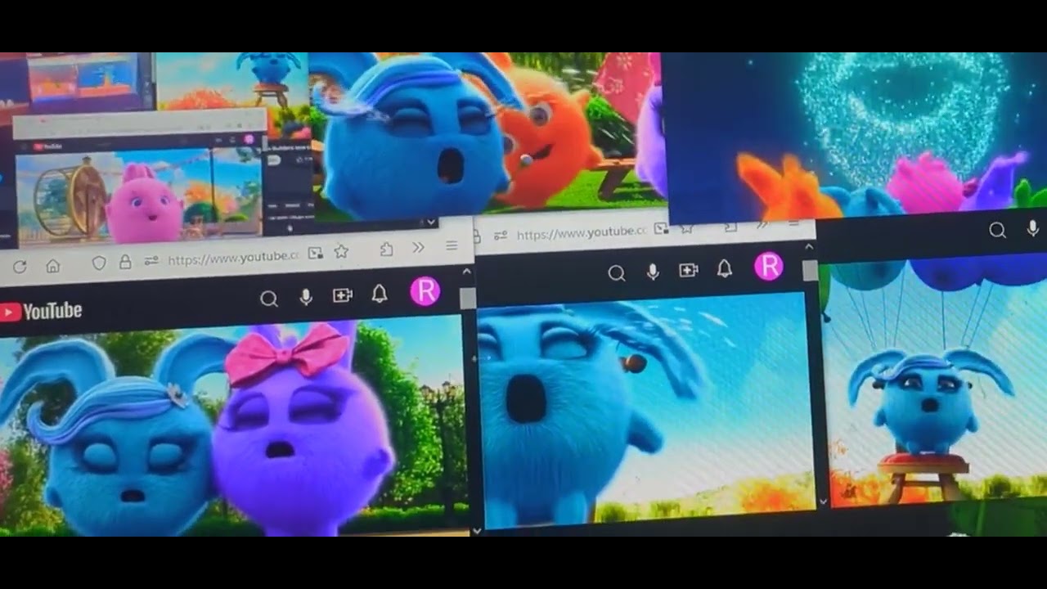Go to the home page in left browser
The image size is (1047, 589).
point(53,265)
